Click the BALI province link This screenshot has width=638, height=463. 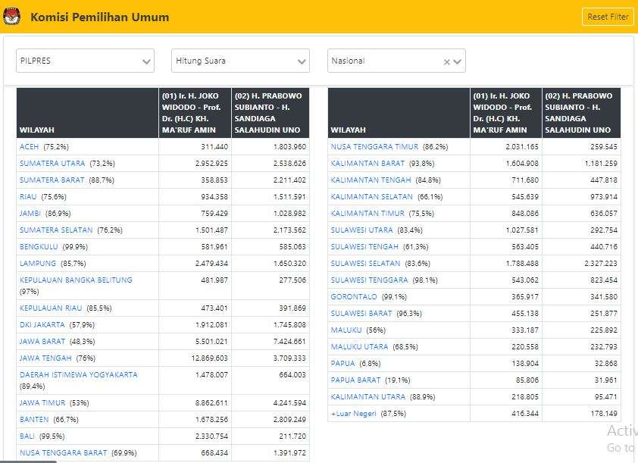point(27,436)
